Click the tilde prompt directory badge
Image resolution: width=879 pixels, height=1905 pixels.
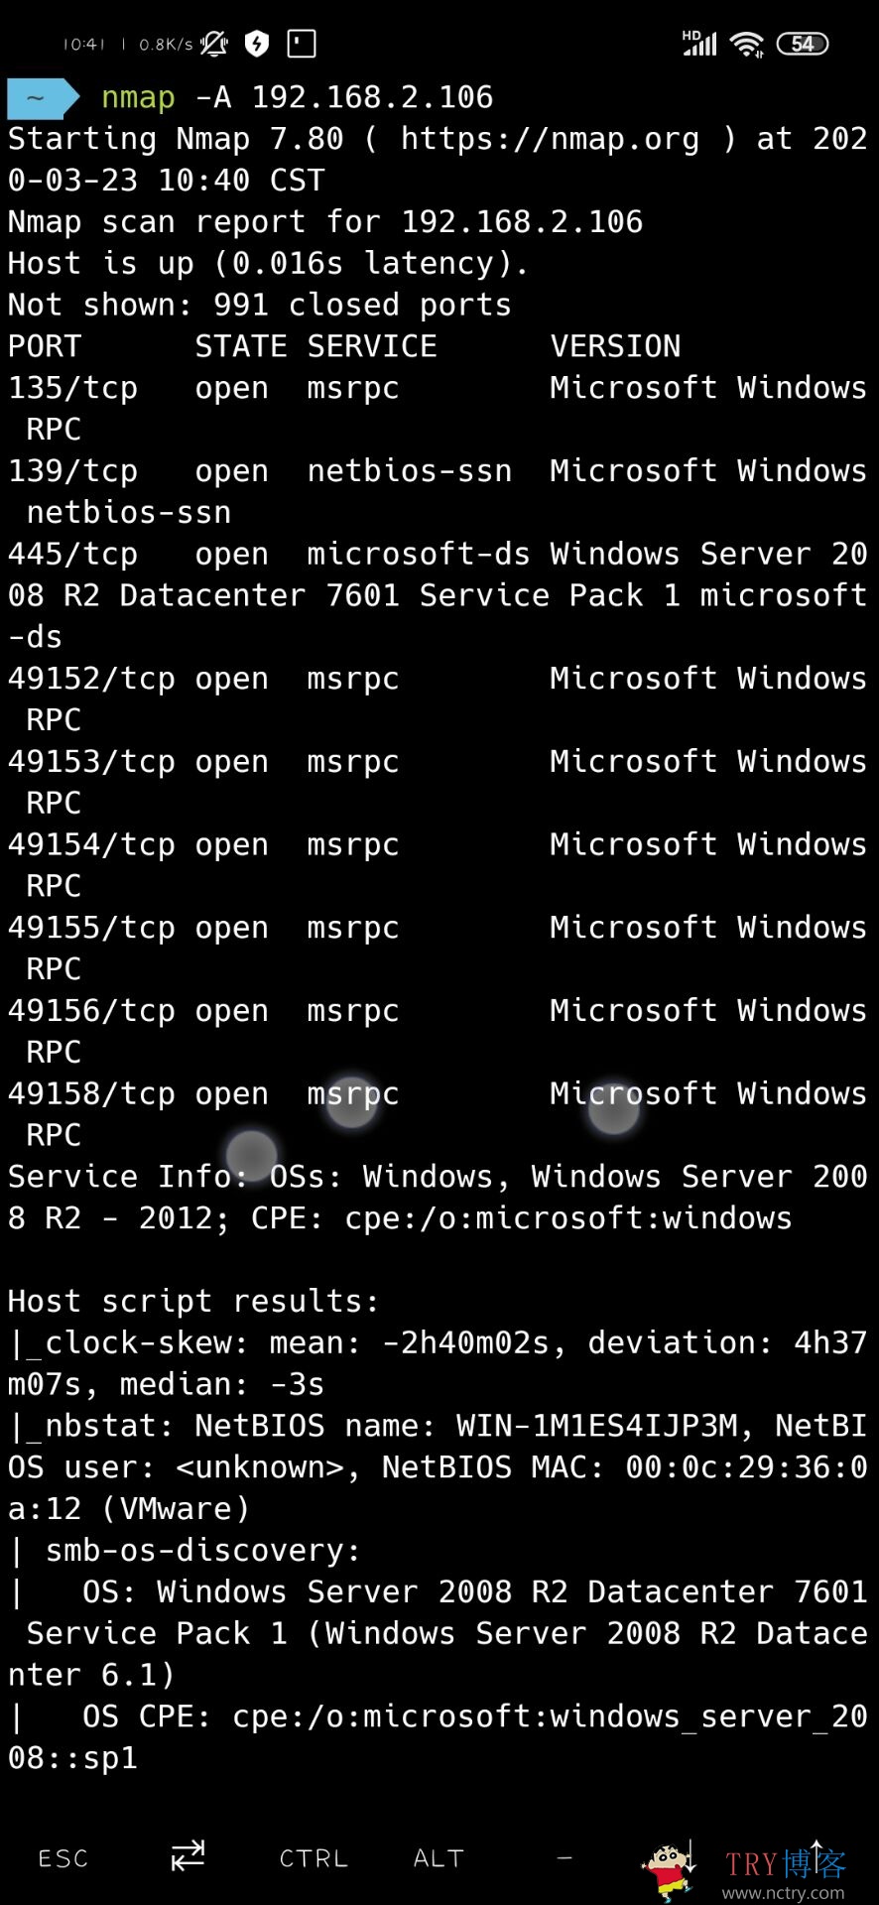tap(43, 97)
